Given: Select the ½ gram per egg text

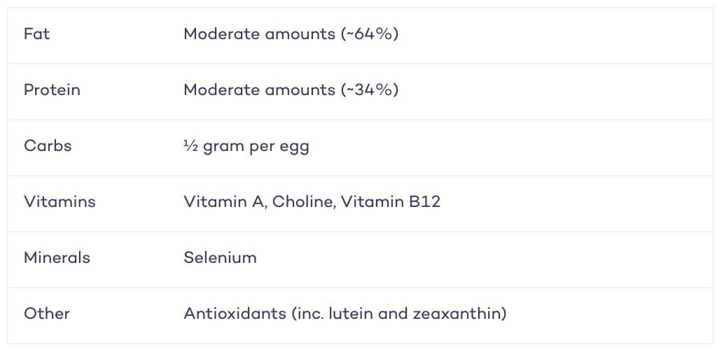Looking at the screenshot, I should click(x=246, y=147).
